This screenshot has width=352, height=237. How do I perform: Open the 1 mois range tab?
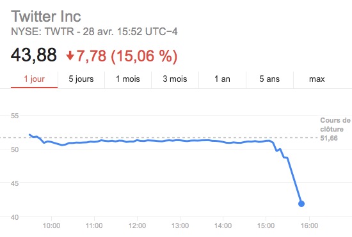128,79
